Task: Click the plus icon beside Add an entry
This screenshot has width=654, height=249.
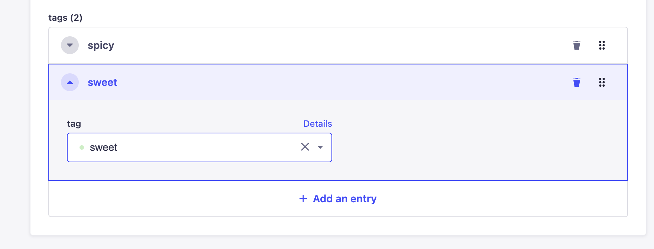Action: (303, 199)
